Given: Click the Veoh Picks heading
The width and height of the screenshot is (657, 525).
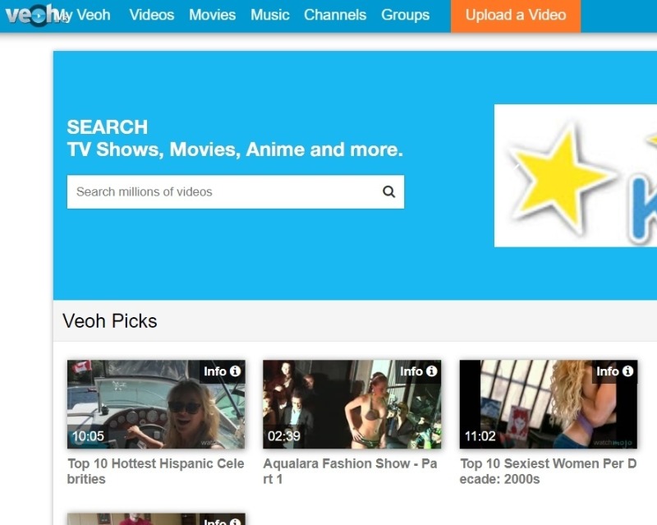Looking at the screenshot, I should 110,320.
